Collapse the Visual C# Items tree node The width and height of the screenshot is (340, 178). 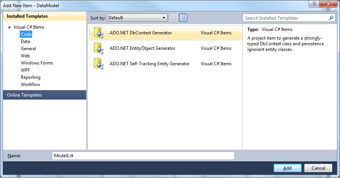(x=9, y=27)
